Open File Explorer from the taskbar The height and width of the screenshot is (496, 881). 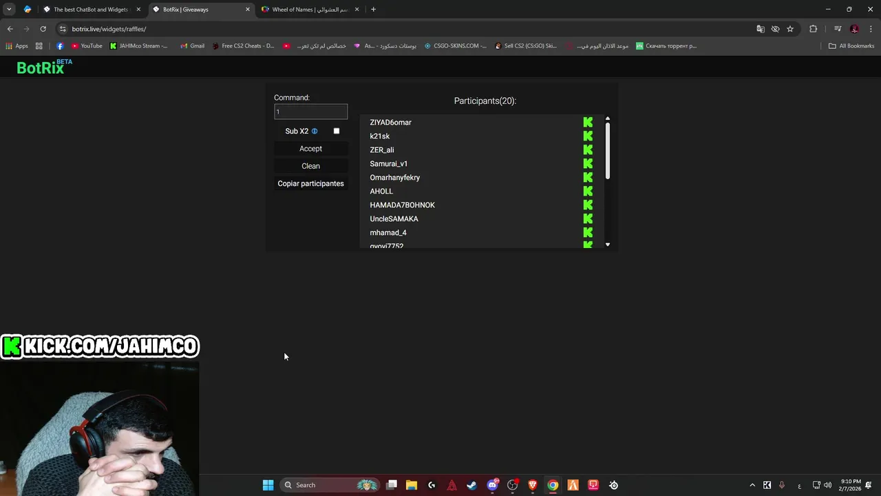[412, 485]
